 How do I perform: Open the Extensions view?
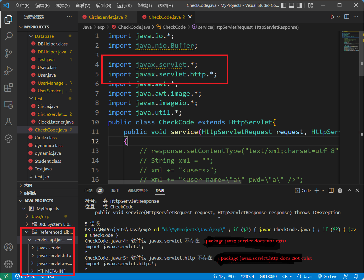(9, 87)
